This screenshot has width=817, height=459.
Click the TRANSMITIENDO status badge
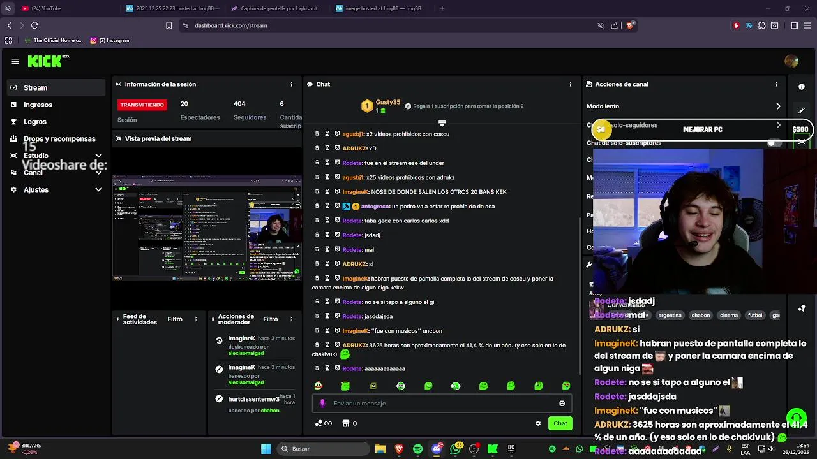tap(142, 105)
